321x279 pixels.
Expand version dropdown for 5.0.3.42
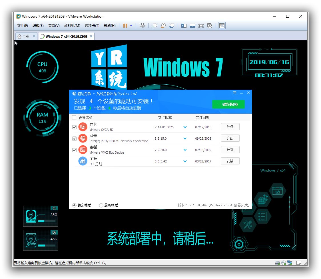pyautogui.click(x=185, y=161)
